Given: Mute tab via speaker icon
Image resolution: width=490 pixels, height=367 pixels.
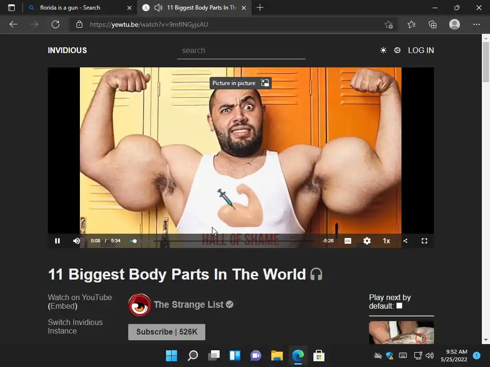Looking at the screenshot, I should (158, 8).
